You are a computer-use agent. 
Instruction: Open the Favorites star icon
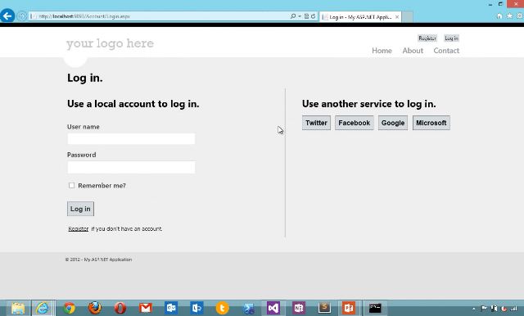pos(509,16)
